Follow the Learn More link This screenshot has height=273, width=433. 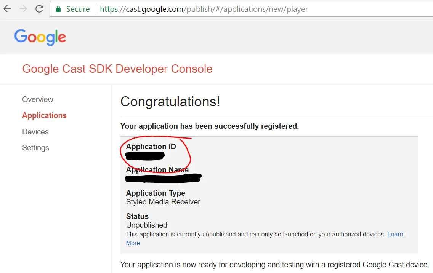[395, 234]
